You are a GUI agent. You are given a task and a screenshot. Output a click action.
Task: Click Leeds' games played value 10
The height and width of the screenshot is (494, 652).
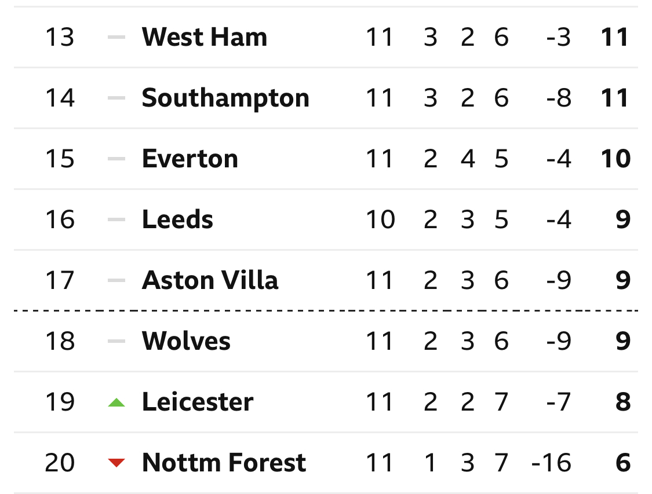380,220
